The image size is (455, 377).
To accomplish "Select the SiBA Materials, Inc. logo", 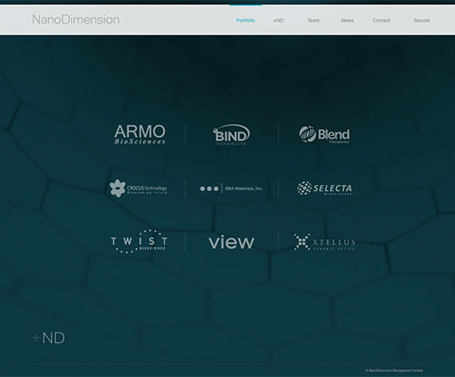I will [x=231, y=188].
